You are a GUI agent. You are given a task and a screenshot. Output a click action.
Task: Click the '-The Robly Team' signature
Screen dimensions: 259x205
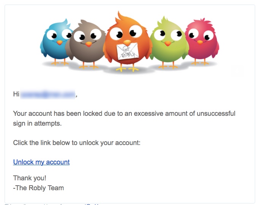[38, 188]
